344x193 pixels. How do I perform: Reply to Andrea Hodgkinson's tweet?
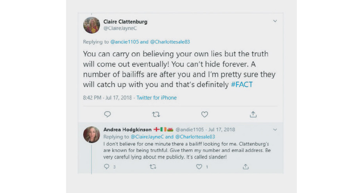(x=107, y=166)
